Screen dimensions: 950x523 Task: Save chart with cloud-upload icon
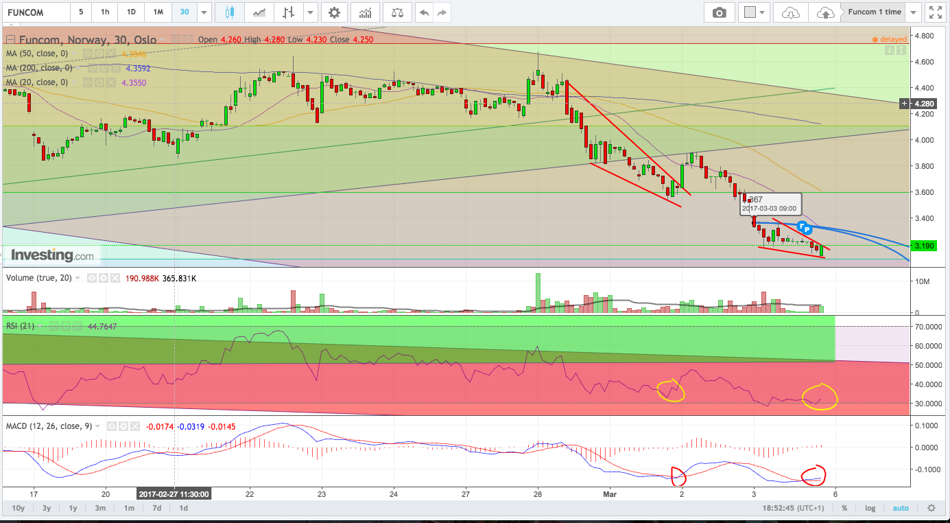click(826, 12)
